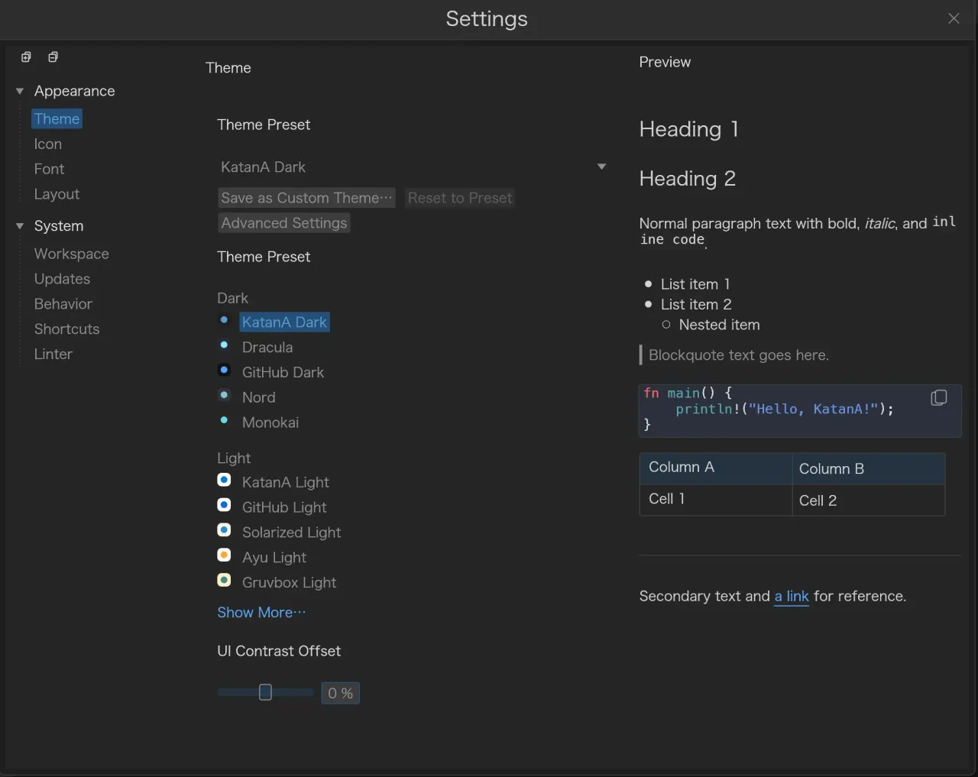
Task: Select the Nord theme
Action: tap(259, 398)
